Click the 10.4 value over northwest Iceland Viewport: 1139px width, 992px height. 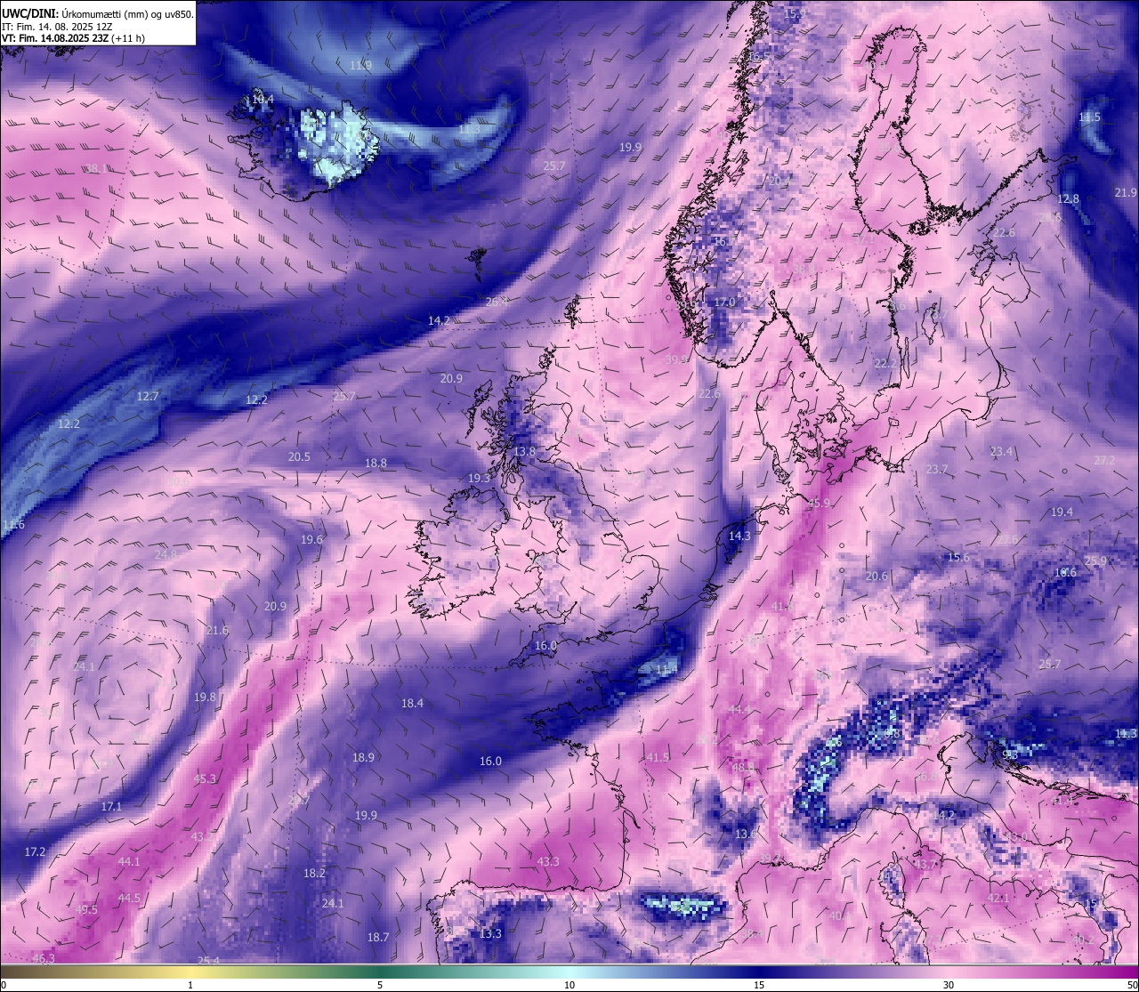[262, 100]
